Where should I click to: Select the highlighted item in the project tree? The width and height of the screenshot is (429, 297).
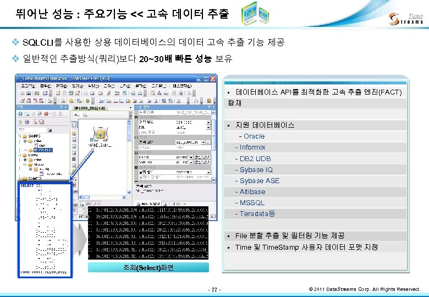[43, 150]
